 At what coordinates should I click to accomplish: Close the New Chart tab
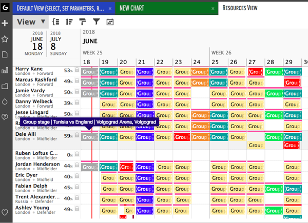coord(213,8)
